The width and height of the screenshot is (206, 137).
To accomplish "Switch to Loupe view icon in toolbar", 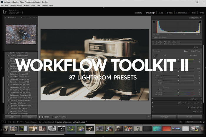I will 41,117.
